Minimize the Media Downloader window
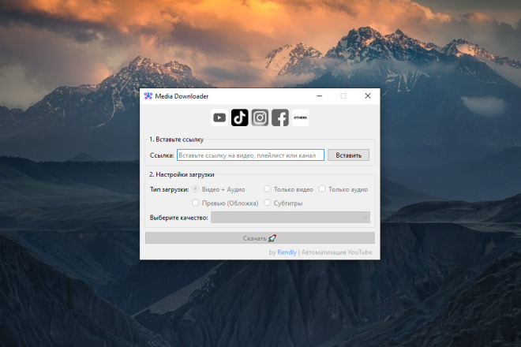Screen dimensions: 521x347 320,96
